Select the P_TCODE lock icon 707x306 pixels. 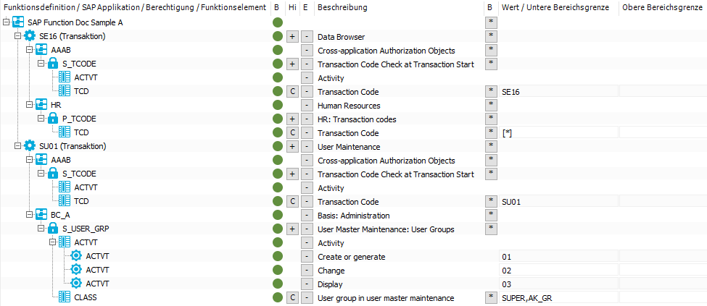coord(53,119)
